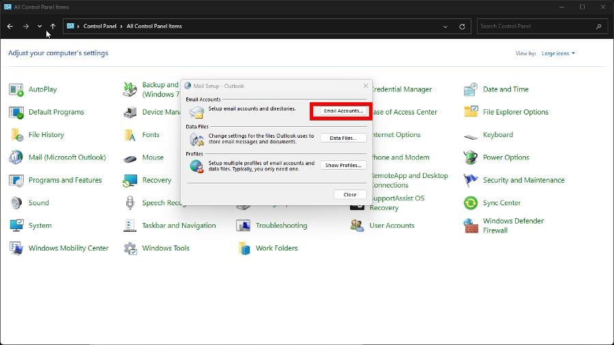Open the Taskbar and Navigation icon
The height and width of the screenshot is (345, 614).
(x=130, y=226)
